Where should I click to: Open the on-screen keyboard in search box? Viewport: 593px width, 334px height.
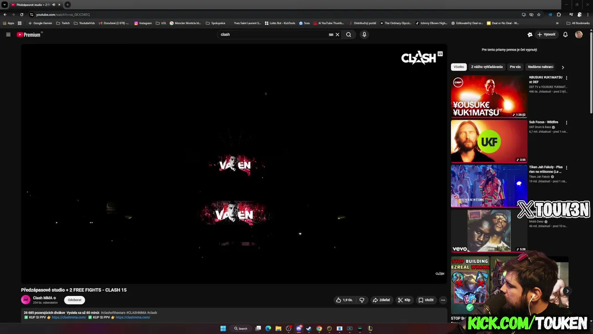click(x=331, y=34)
